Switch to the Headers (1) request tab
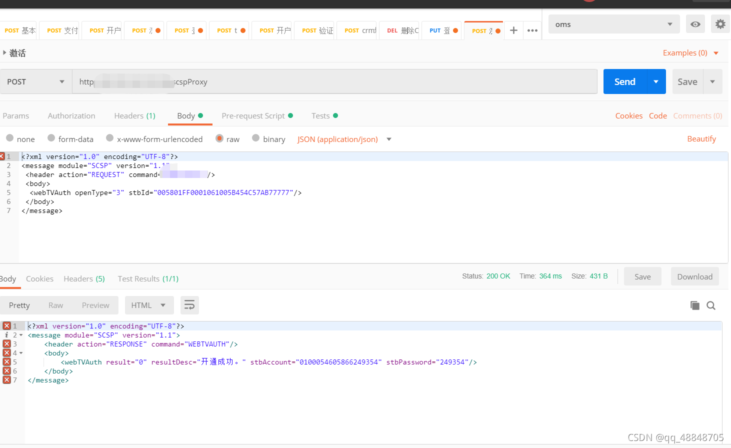The width and height of the screenshot is (731, 448). coord(134,115)
